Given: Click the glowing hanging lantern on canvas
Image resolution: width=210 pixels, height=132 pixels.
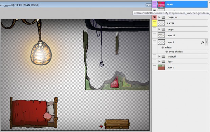Looking at the screenshot, I should (41, 53).
